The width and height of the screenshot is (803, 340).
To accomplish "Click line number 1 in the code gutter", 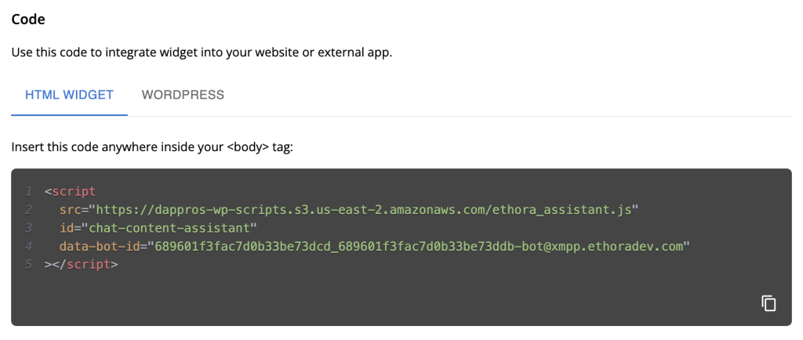I will click(29, 192).
